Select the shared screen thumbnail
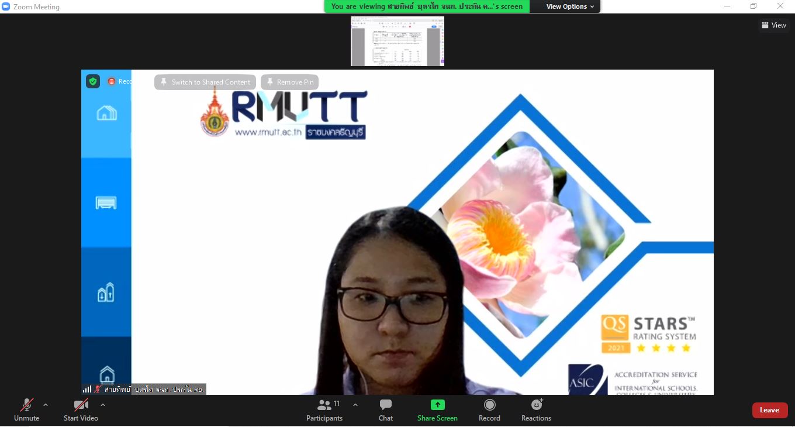 [x=397, y=41]
